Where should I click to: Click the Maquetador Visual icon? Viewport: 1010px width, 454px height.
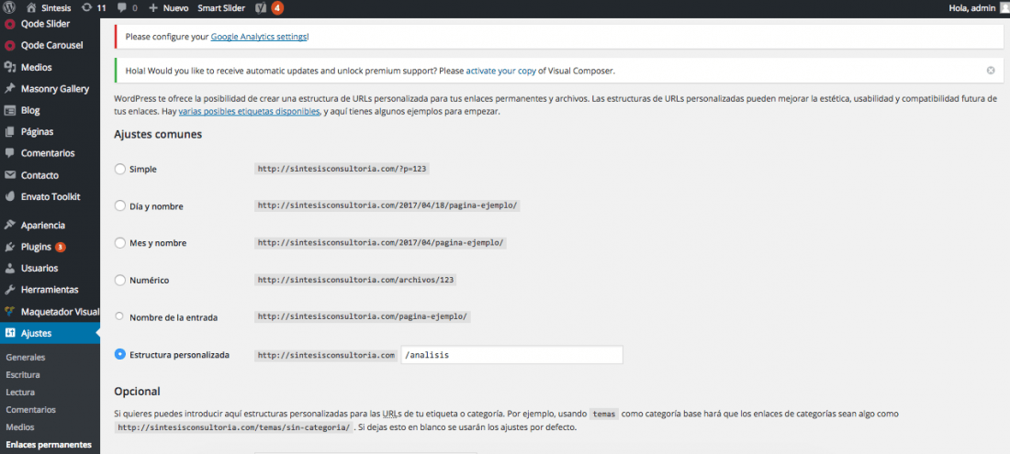click(x=10, y=311)
